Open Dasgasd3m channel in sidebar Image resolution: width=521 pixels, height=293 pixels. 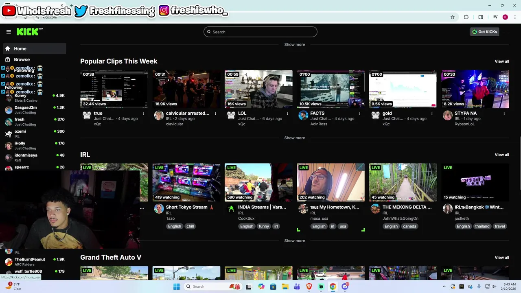click(35, 110)
